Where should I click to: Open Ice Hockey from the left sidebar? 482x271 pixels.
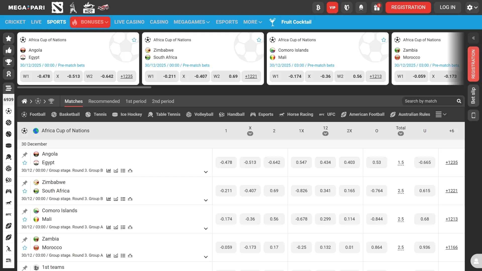pyautogui.click(x=9, y=146)
